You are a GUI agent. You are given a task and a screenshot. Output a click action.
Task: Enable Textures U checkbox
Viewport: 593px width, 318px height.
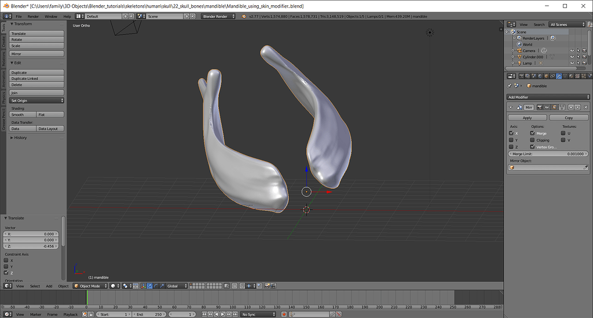tap(563, 133)
